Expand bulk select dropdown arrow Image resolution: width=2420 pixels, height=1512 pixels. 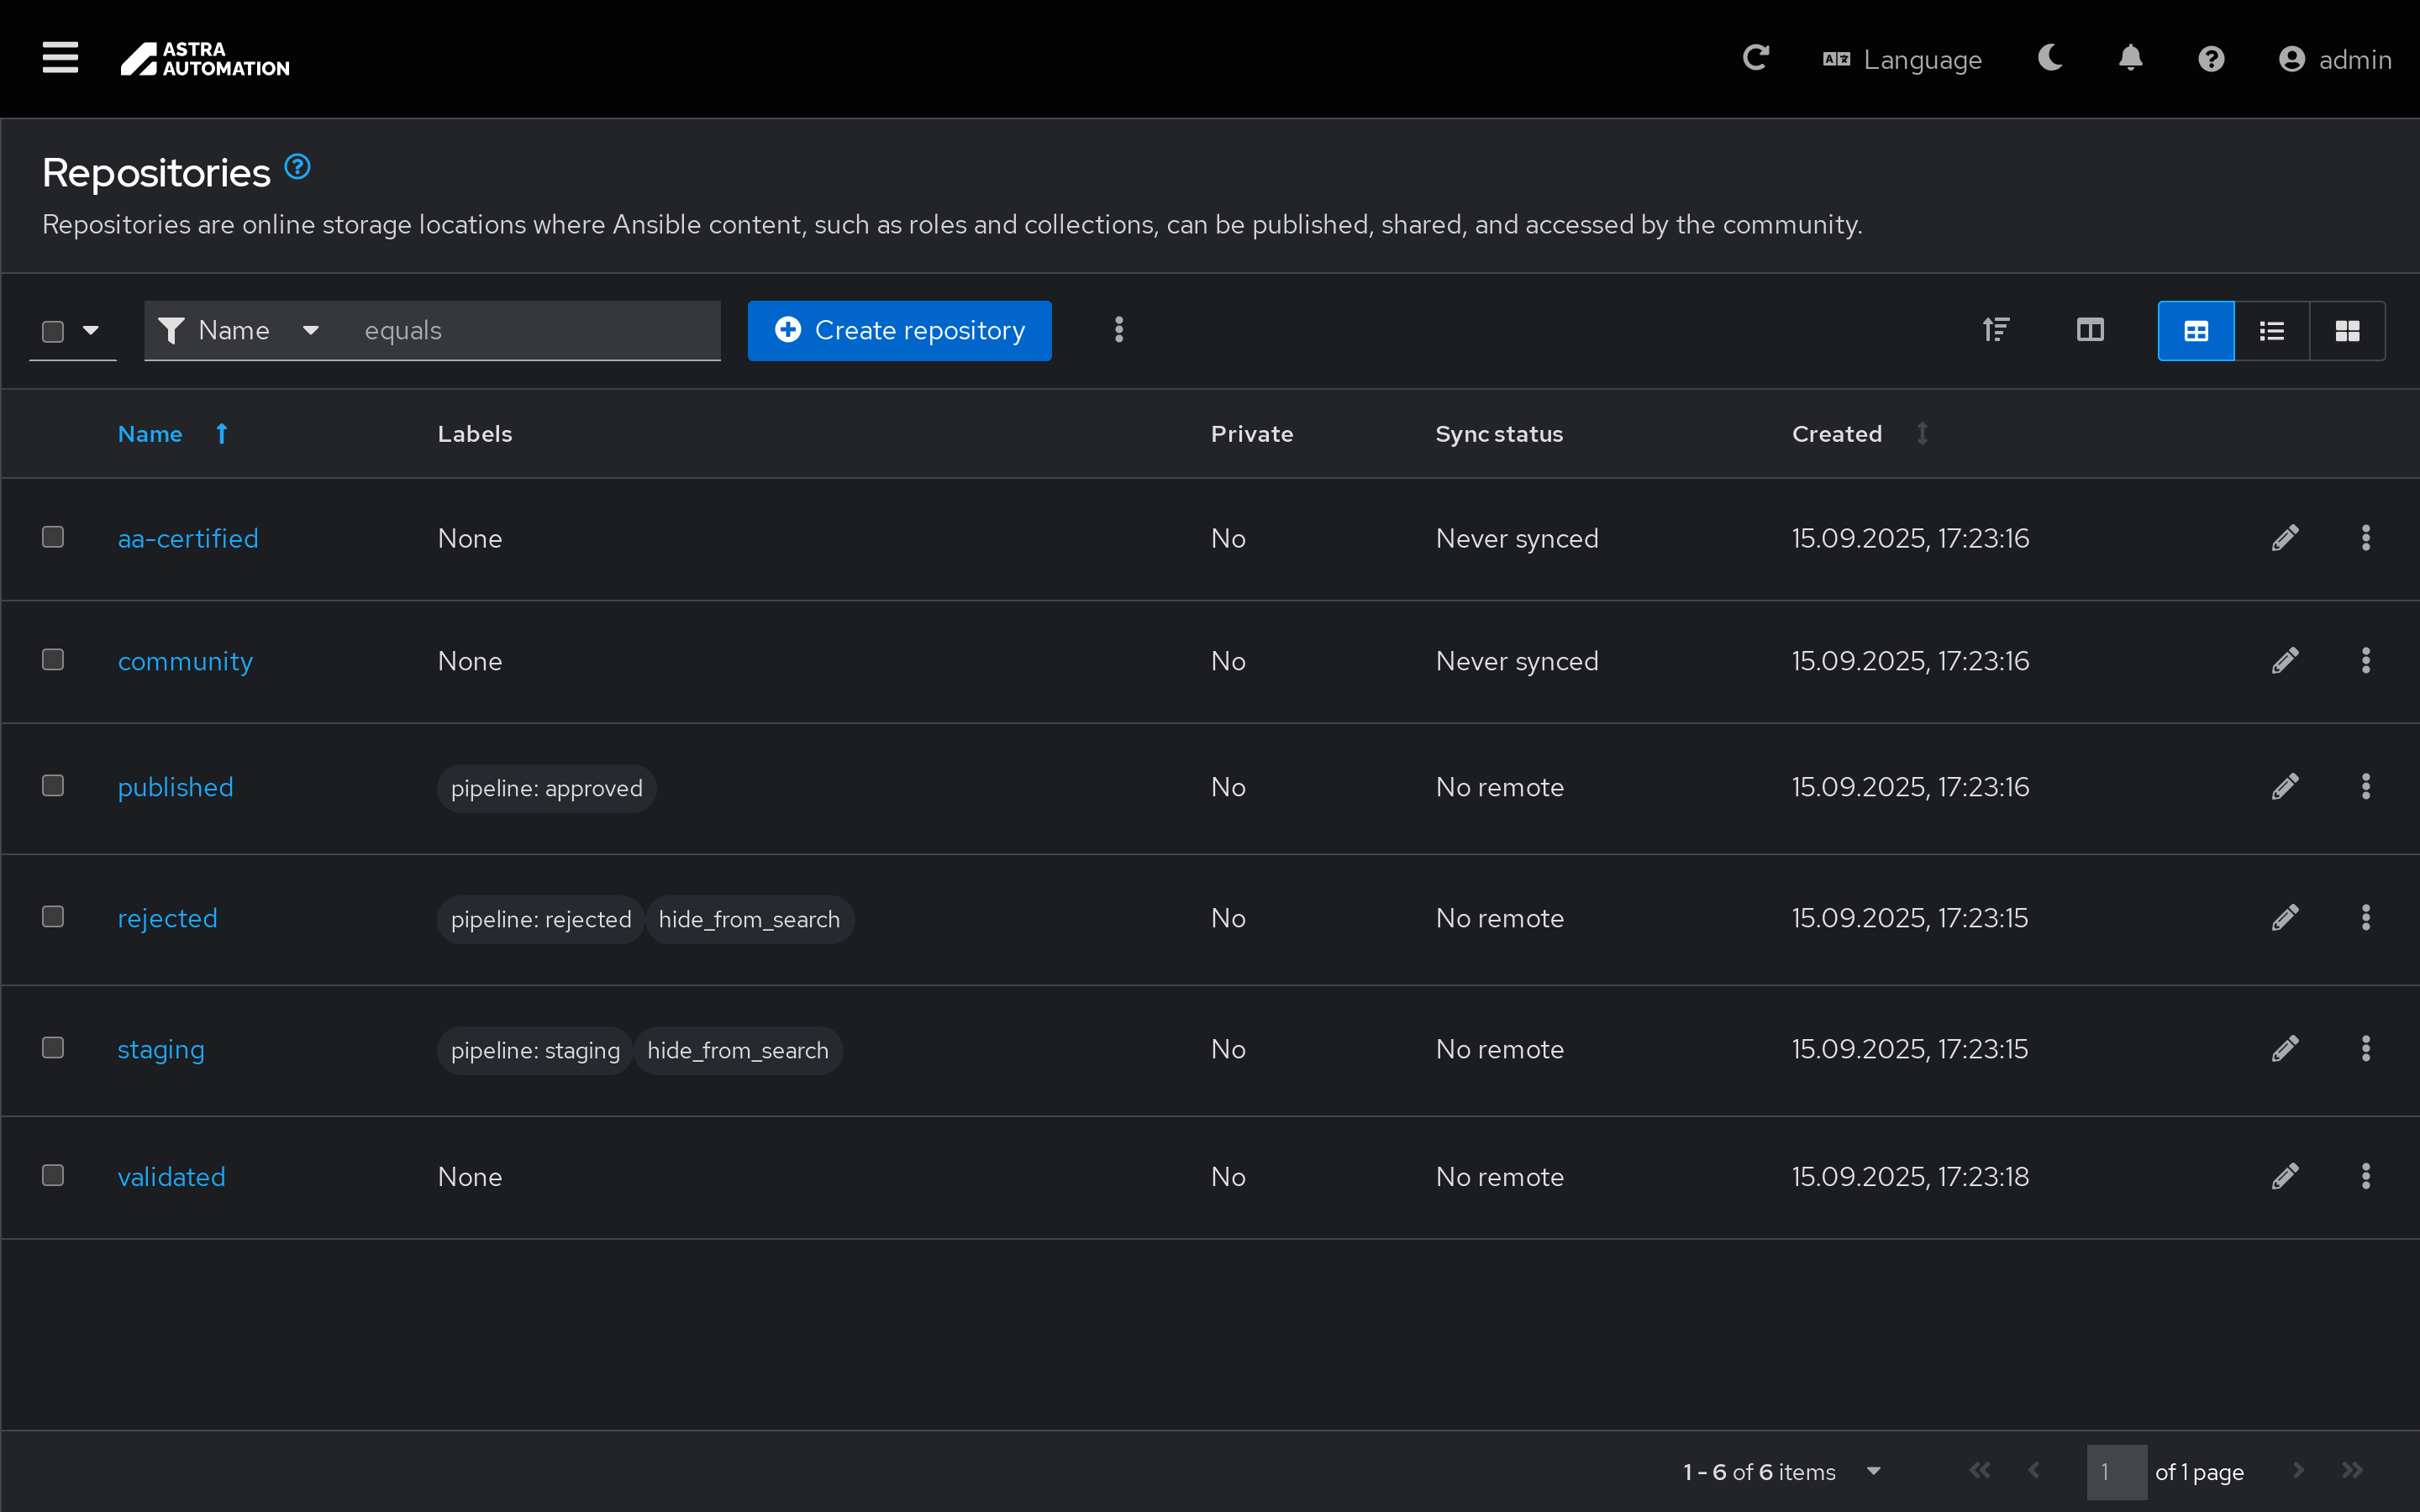point(91,331)
